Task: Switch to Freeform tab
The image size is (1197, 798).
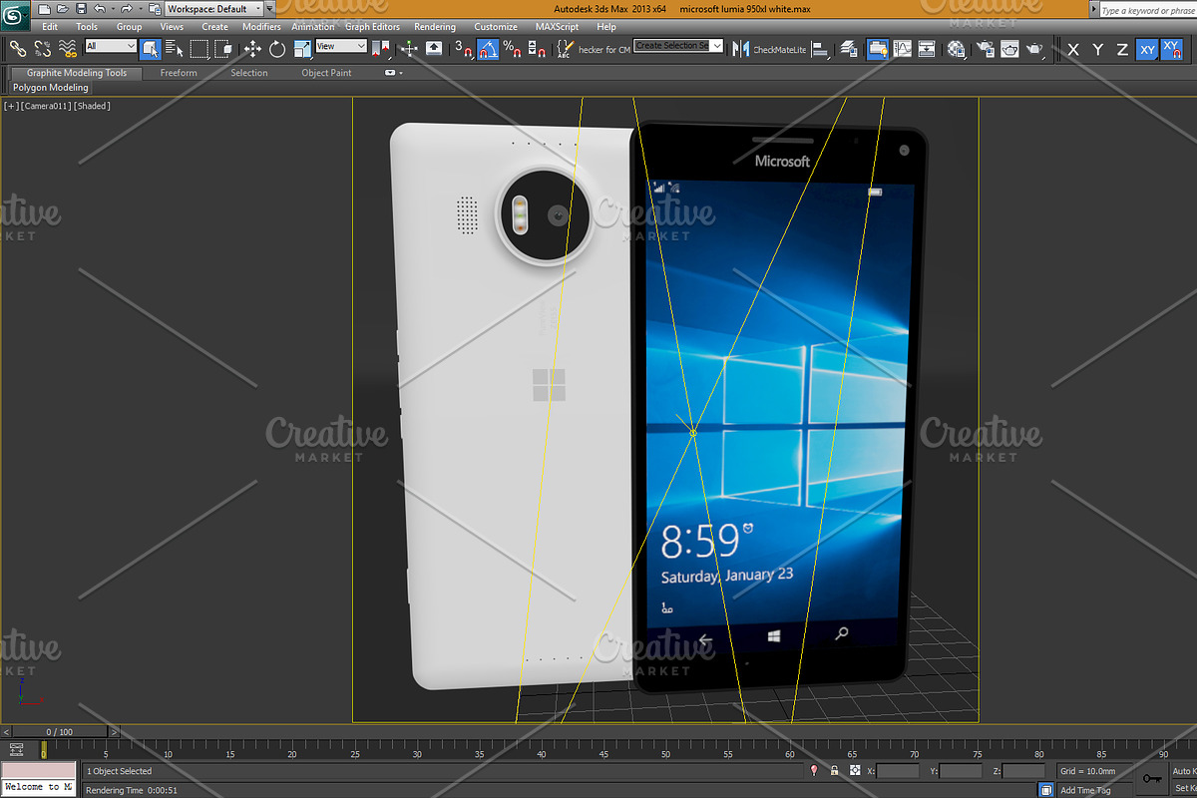Action: (179, 73)
